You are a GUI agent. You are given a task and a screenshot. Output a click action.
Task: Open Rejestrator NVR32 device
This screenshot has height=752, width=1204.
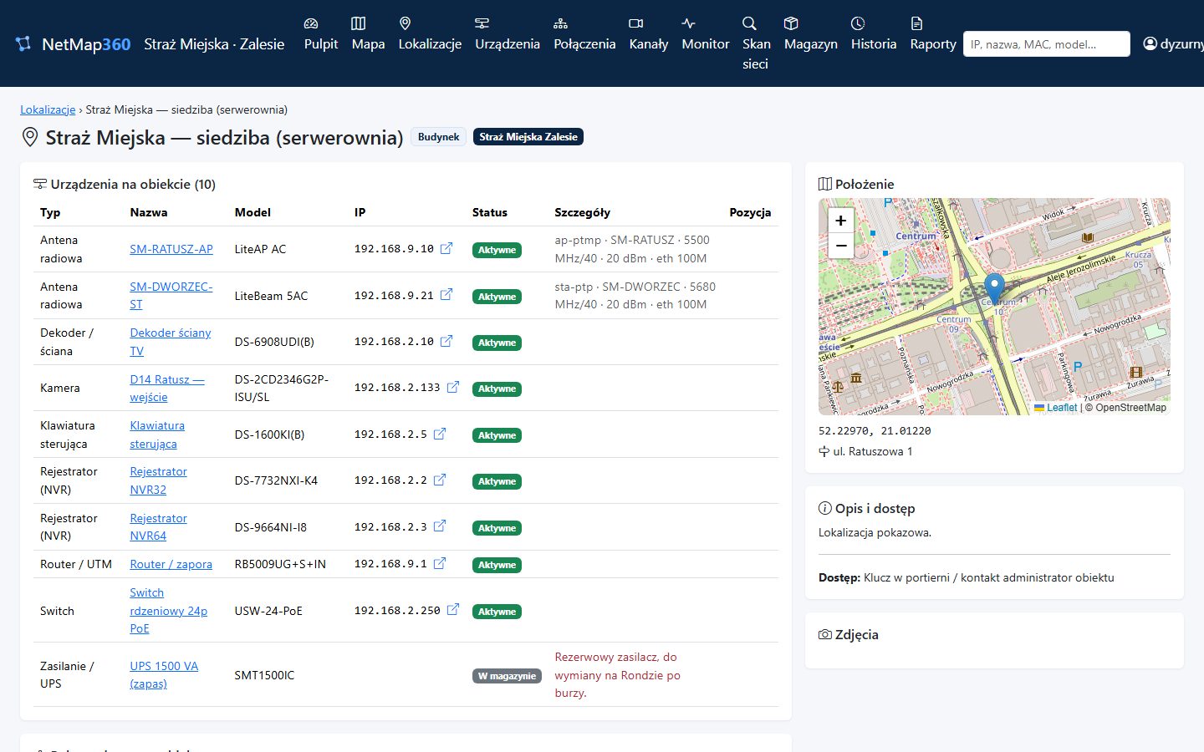tap(158, 480)
